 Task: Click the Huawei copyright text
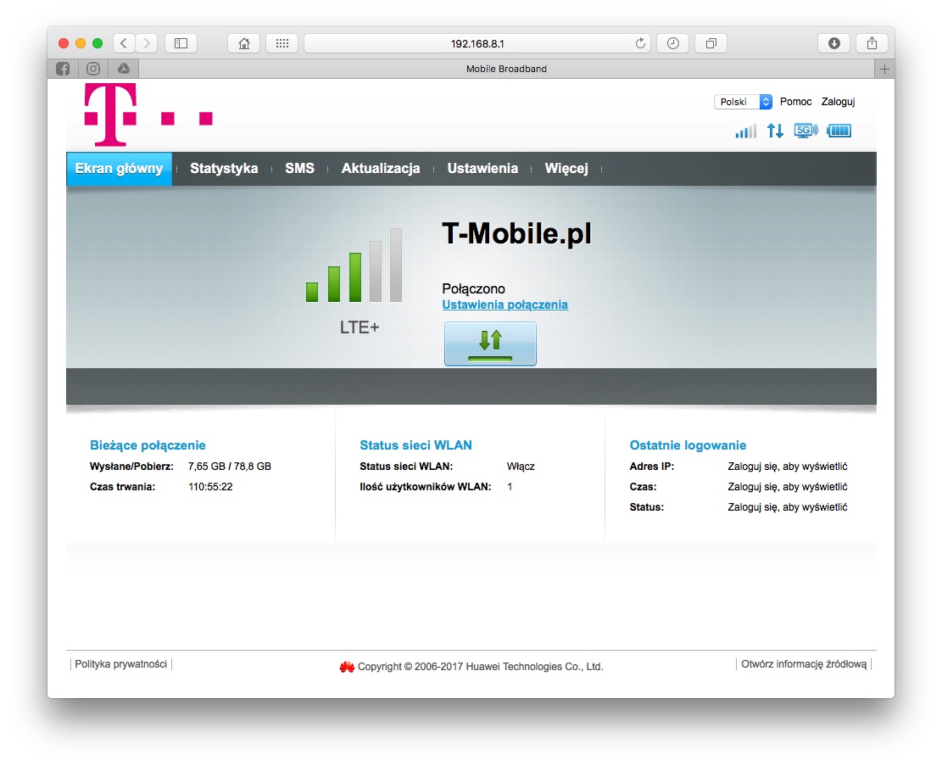(x=481, y=667)
